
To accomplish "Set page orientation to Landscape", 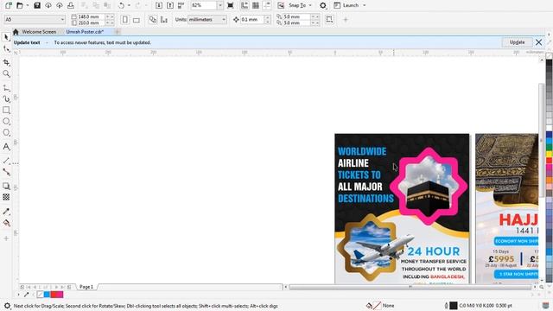I will 137,20.
